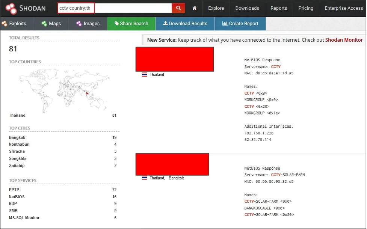Image resolution: width=367 pixels, height=229 pixels.
Task: Click interface address 192.168.1.220
Action: [259, 133]
